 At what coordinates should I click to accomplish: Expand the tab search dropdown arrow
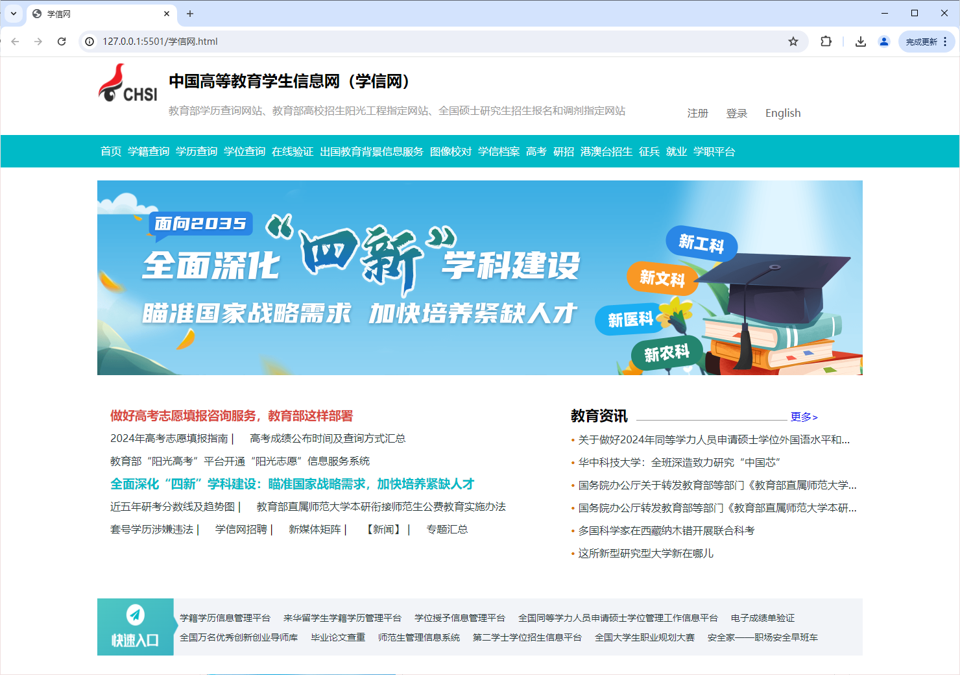(x=14, y=14)
